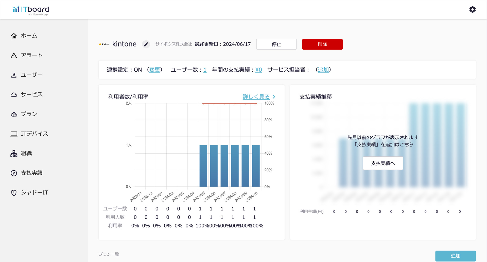
Task: Open the プラン menu item
Action: click(x=29, y=114)
